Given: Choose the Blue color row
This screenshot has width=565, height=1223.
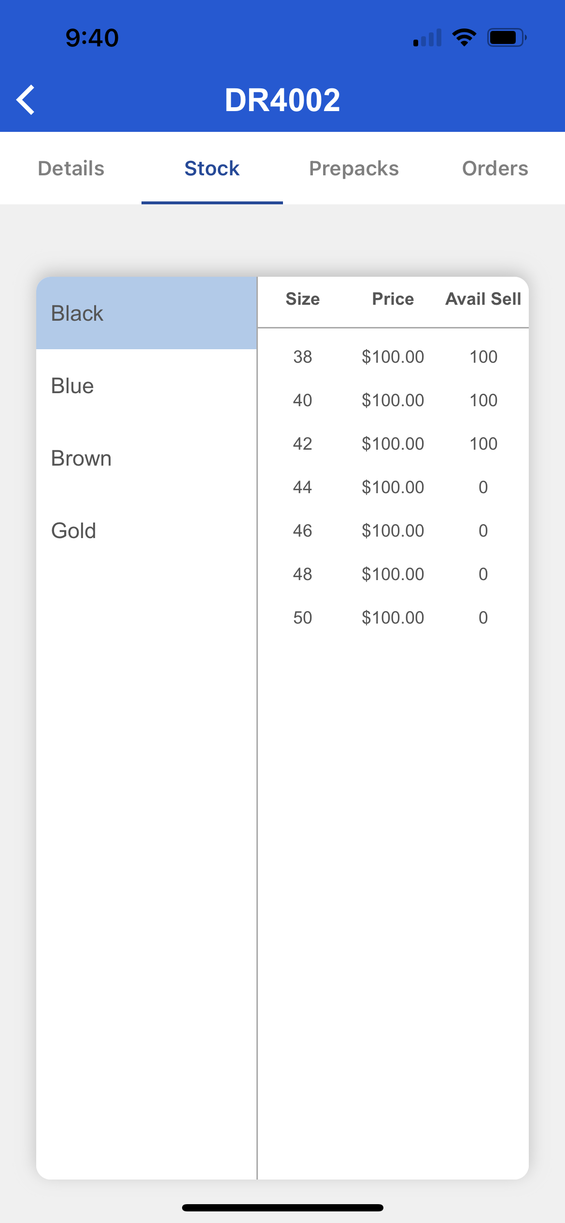Looking at the screenshot, I should (146, 386).
